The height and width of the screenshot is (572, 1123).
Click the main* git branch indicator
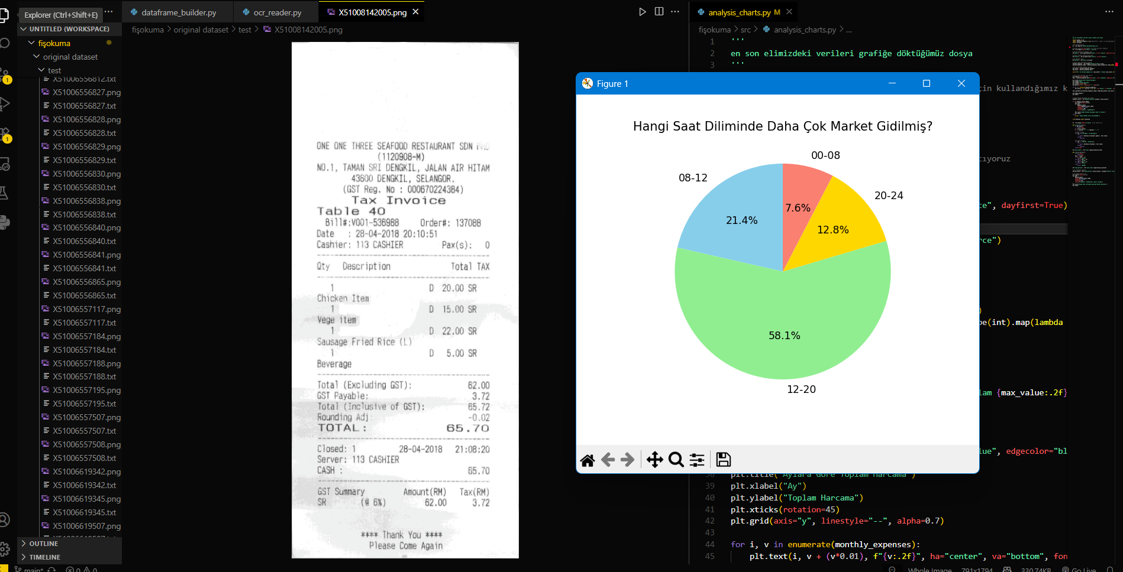pyautogui.click(x=30, y=570)
